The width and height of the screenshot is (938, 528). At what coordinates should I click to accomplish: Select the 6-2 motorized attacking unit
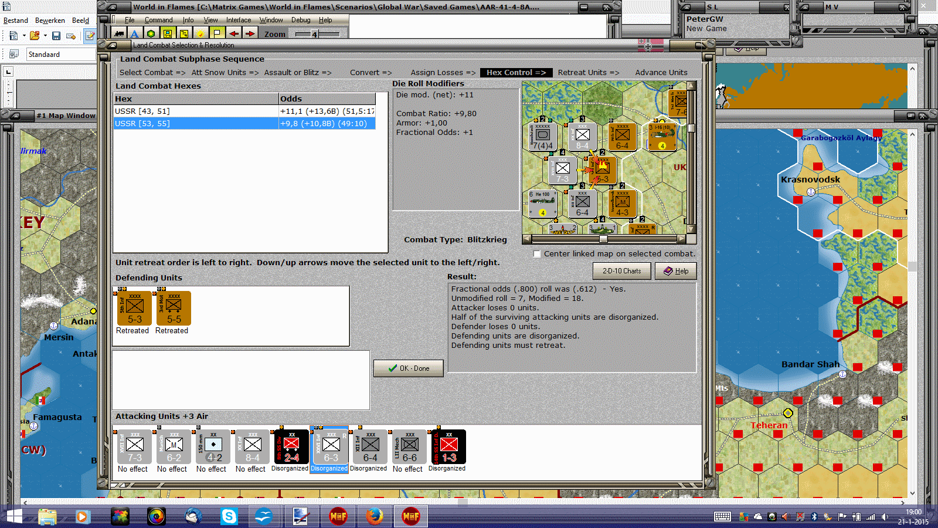coord(174,447)
